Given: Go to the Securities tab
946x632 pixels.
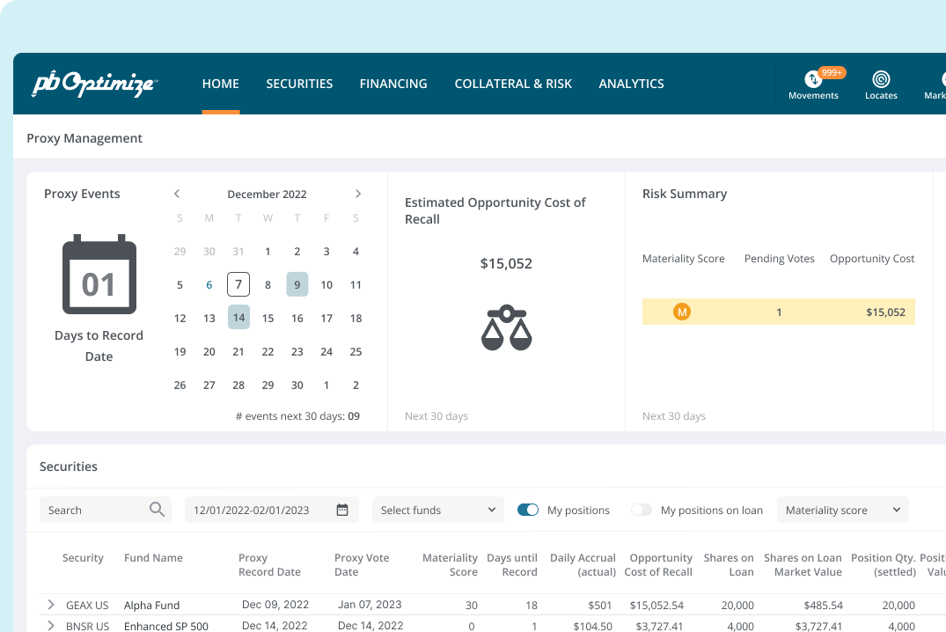Looking at the screenshot, I should point(299,84).
